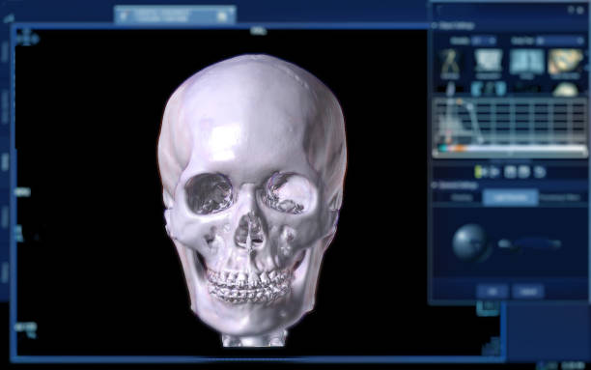The image size is (591, 370).
Task: Click the Cancel button in the settings panel
Action: coord(528,292)
